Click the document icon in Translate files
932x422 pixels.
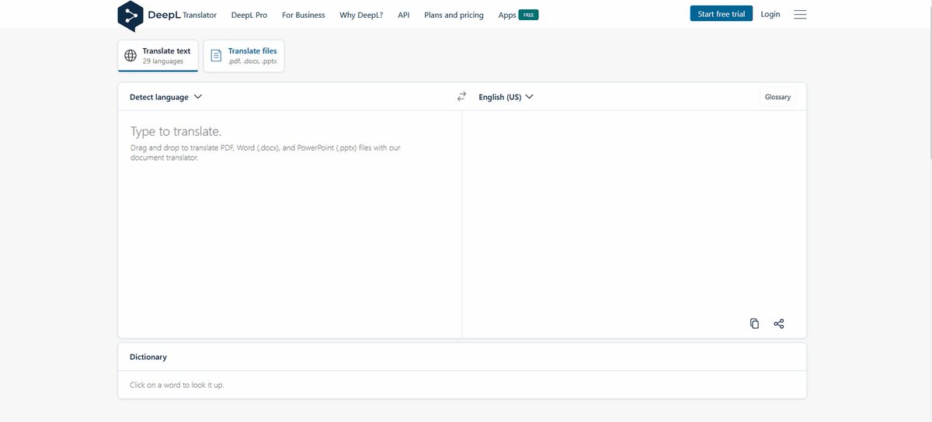tap(216, 56)
